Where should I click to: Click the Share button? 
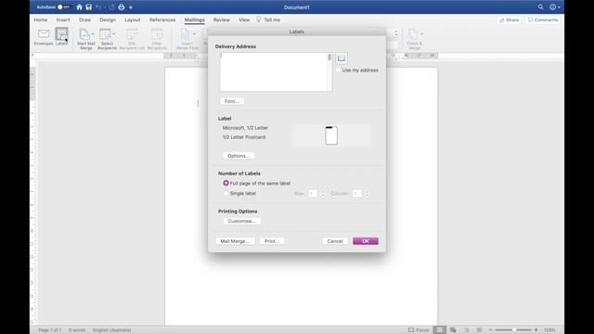[x=510, y=19]
